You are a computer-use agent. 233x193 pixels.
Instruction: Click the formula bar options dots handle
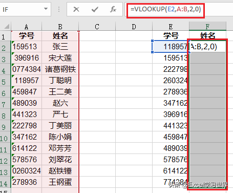pos(59,9)
